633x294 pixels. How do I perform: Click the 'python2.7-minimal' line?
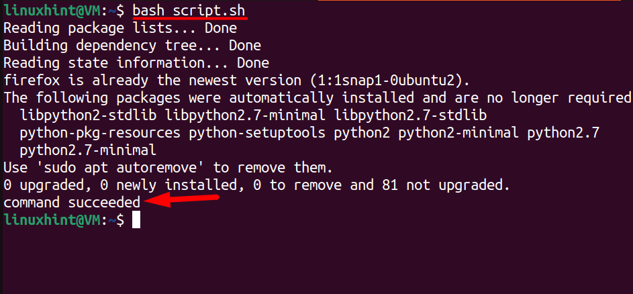tap(88, 150)
